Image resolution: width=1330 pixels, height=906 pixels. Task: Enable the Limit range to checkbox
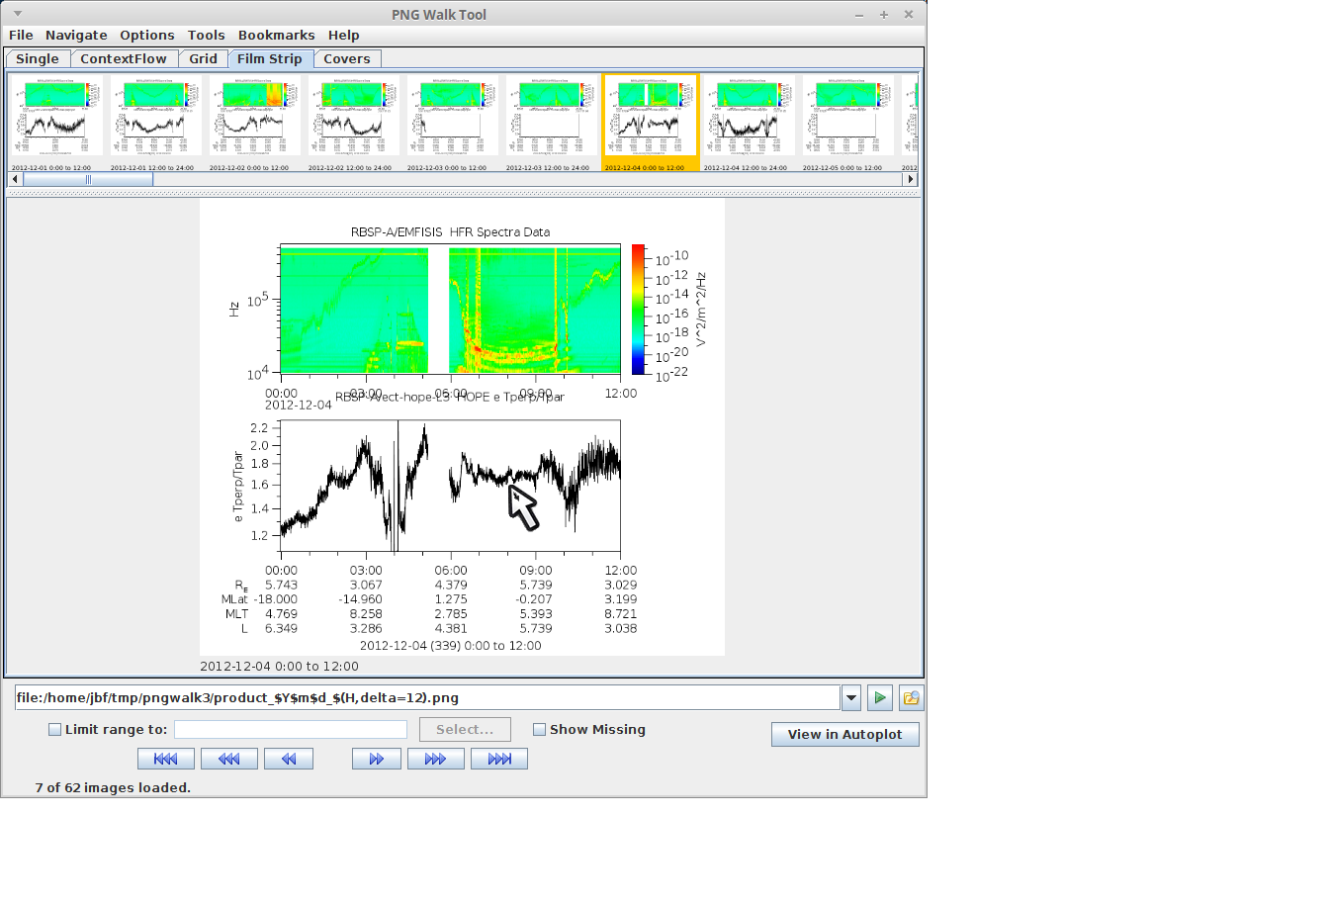point(55,730)
